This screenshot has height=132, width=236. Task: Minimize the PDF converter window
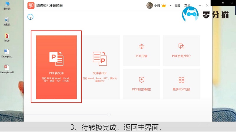click(200, 5)
